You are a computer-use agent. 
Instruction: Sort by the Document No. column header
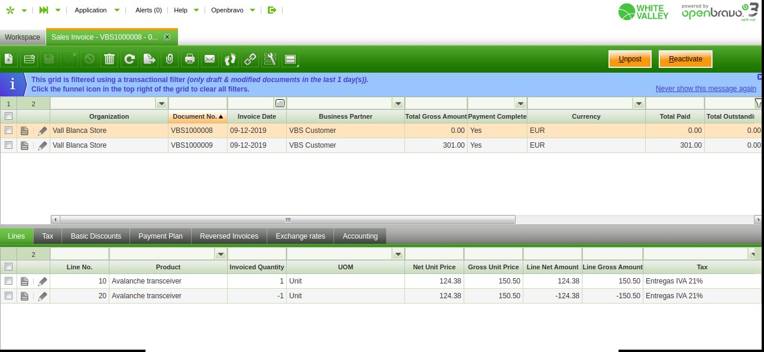[198, 116]
